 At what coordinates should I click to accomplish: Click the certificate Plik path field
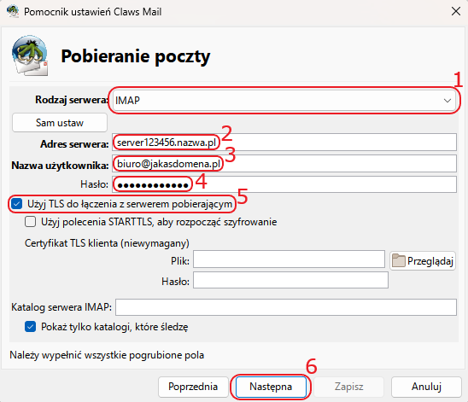pyautogui.click(x=289, y=259)
